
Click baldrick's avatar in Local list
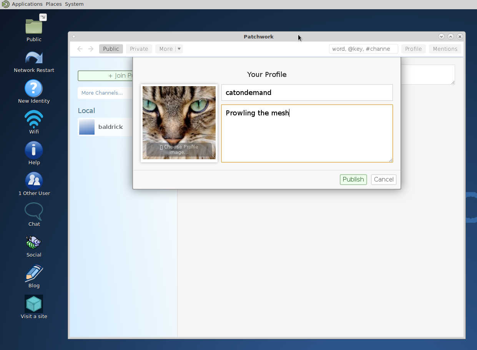pos(87,127)
